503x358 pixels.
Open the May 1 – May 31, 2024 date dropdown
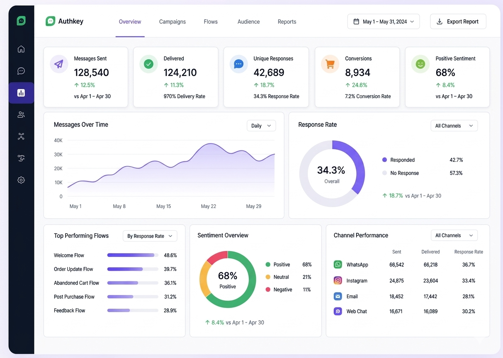(384, 22)
